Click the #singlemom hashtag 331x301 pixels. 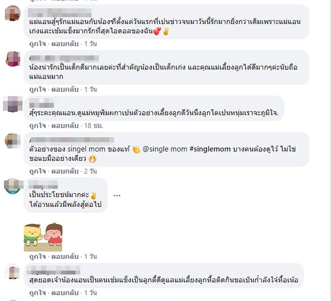[210, 149]
